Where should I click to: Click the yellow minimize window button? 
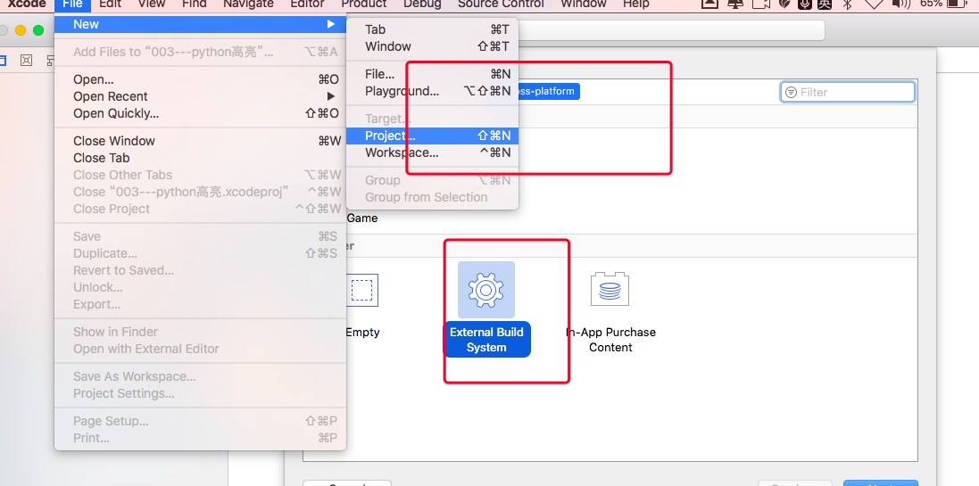pyautogui.click(x=20, y=30)
